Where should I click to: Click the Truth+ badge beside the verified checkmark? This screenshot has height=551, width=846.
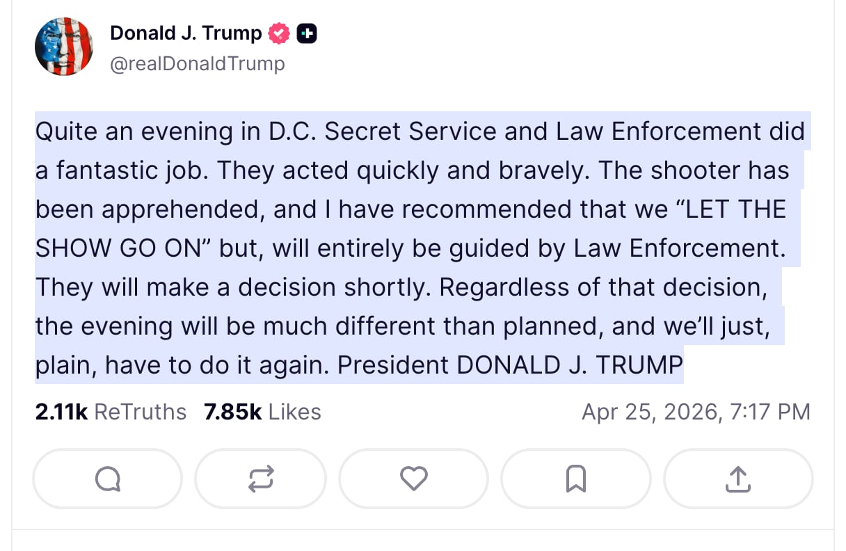pyautogui.click(x=307, y=32)
